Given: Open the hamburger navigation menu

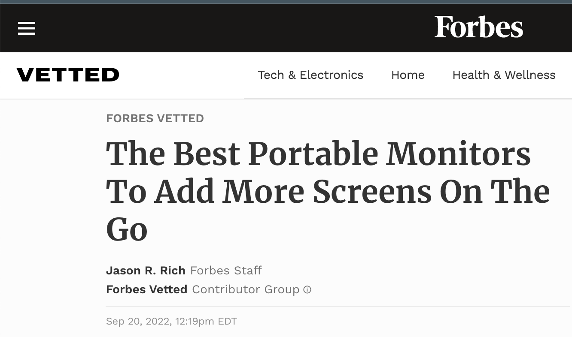Looking at the screenshot, I should point(27,28).
